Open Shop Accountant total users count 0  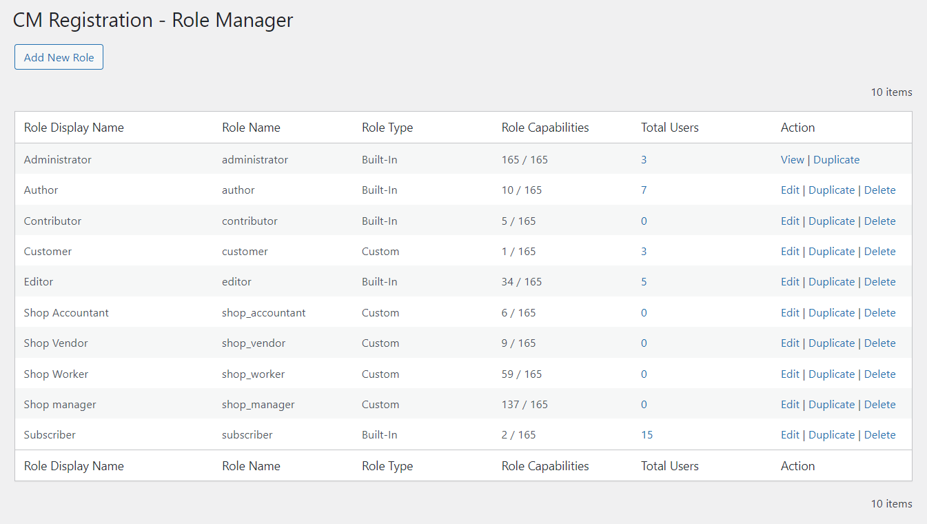click(644, 312)
